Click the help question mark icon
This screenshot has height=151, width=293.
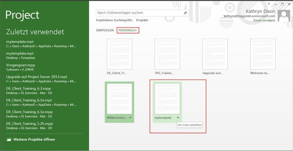pos(269,4)
